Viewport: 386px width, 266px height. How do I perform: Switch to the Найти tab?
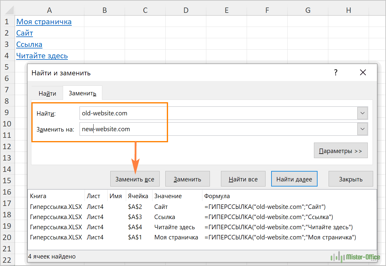(x=47, y=93)
